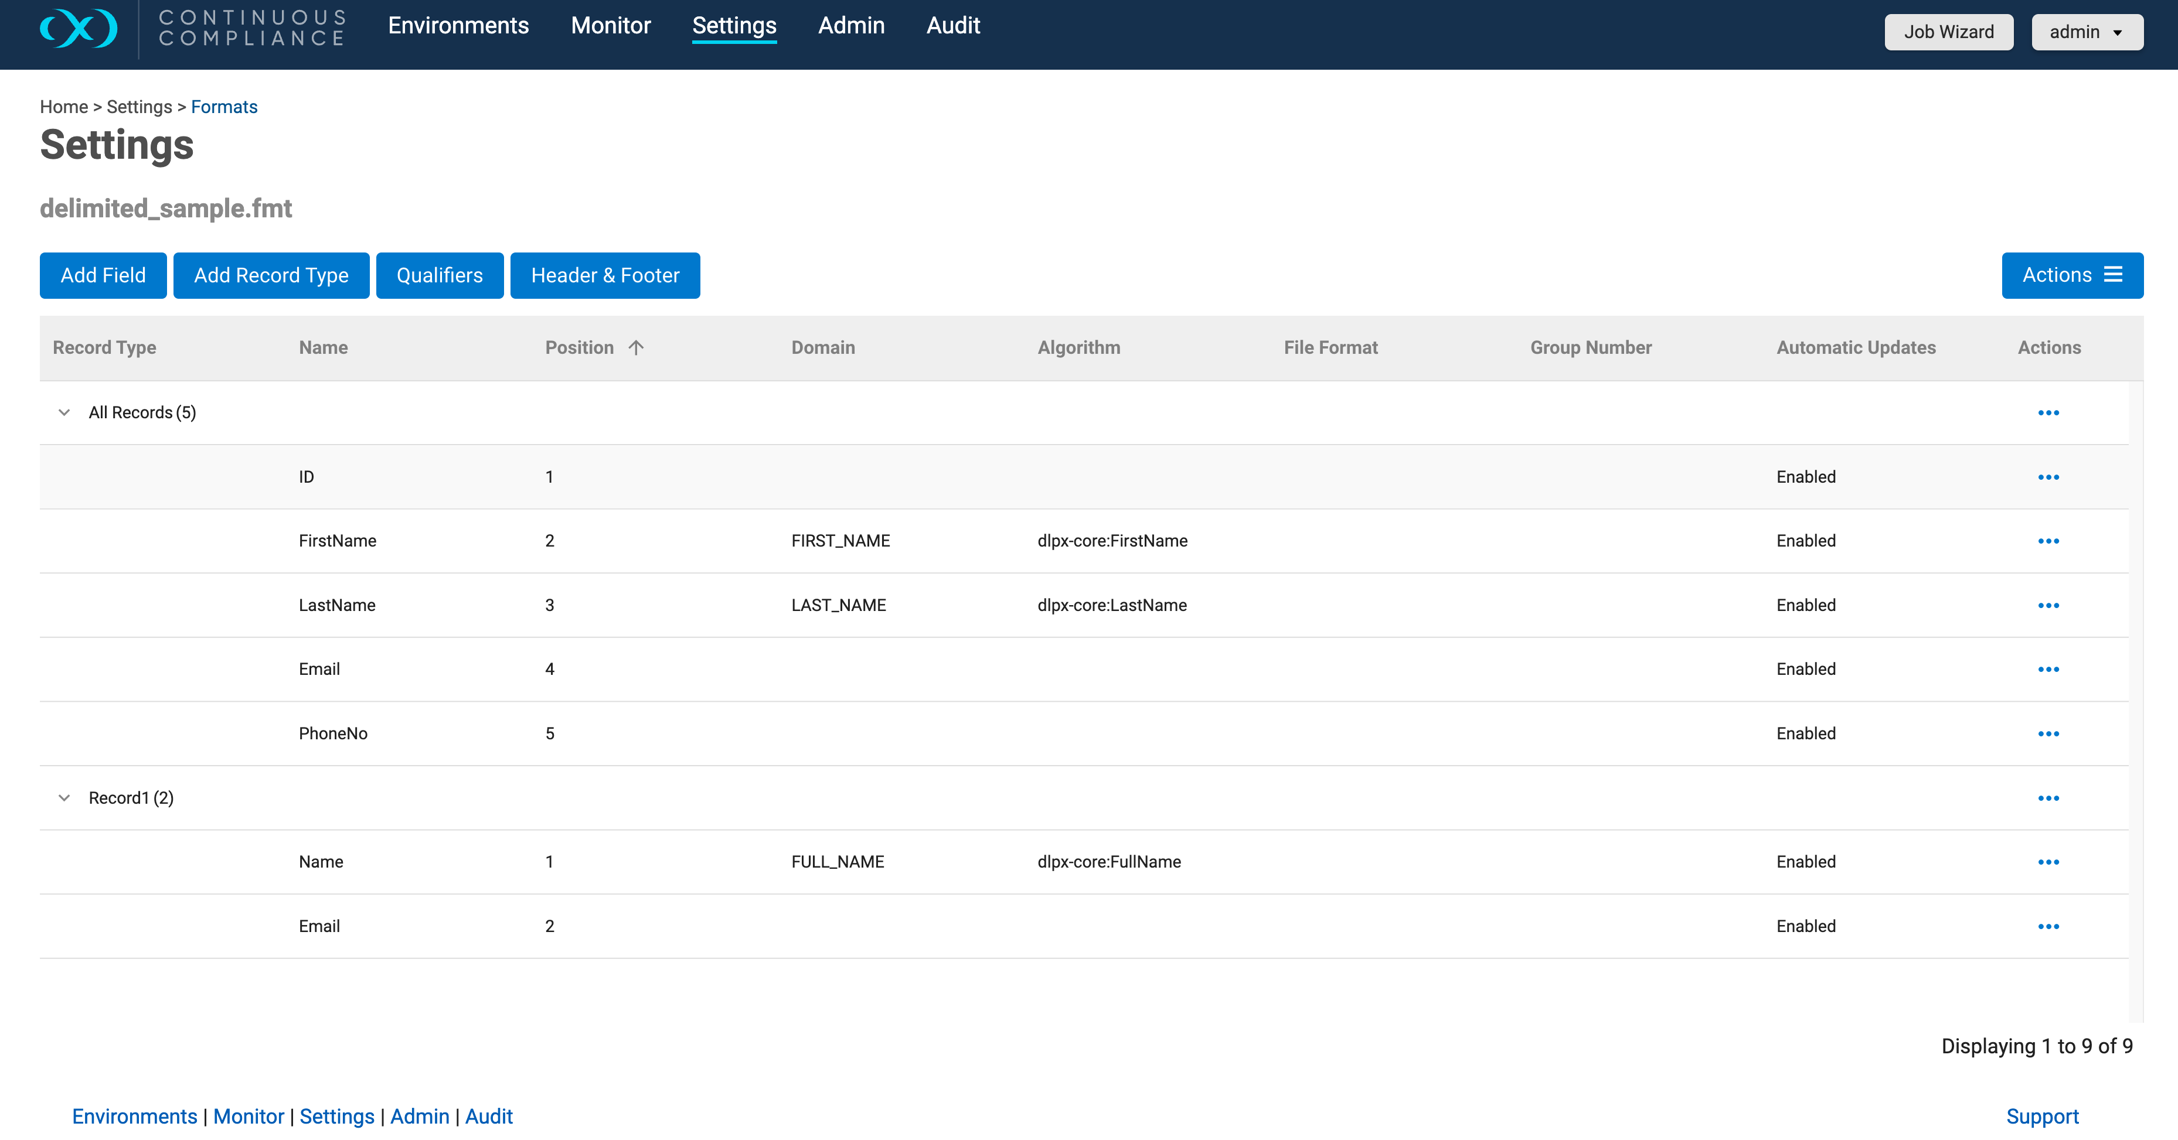Open the blue Actions hamburger menu
The height and width of the screenshot is (1140, 2178).
2071,275
